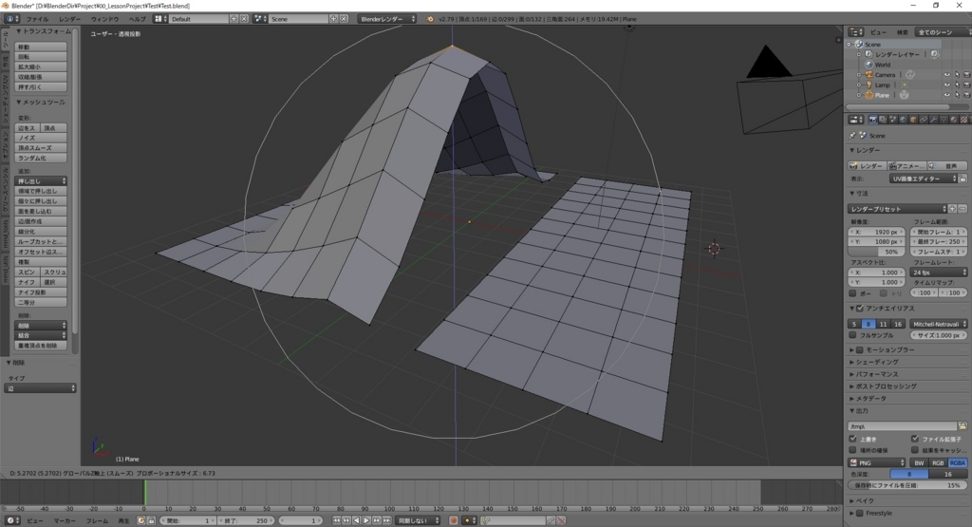Open the render layers properties tab icon

[x=883, y=120]
